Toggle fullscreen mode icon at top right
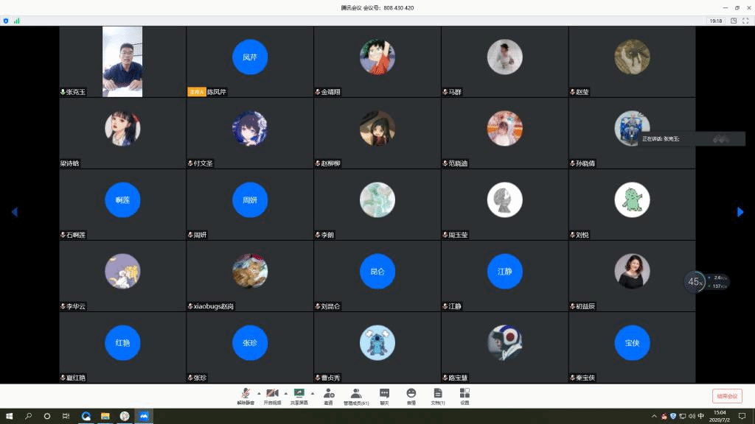 (x=746, y=21)
